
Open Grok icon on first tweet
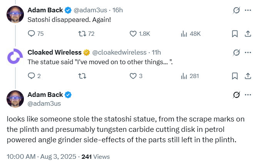tap(237, 10)
